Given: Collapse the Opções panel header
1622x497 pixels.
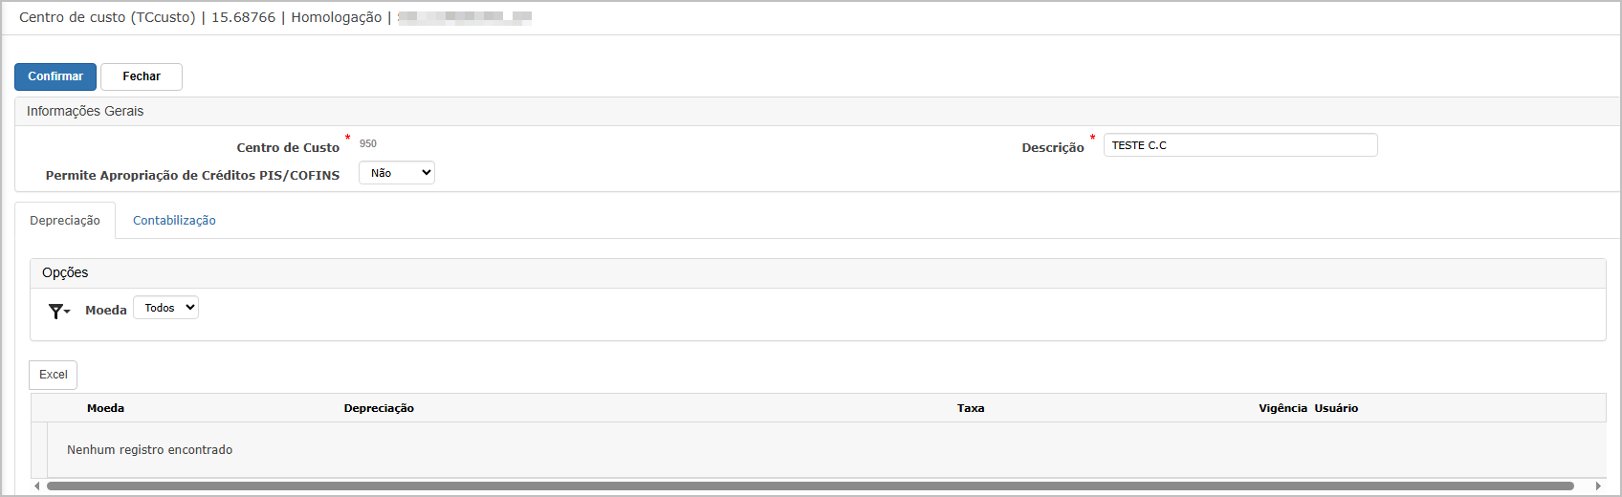Looking at the screenshot, I should click(818, 273).
